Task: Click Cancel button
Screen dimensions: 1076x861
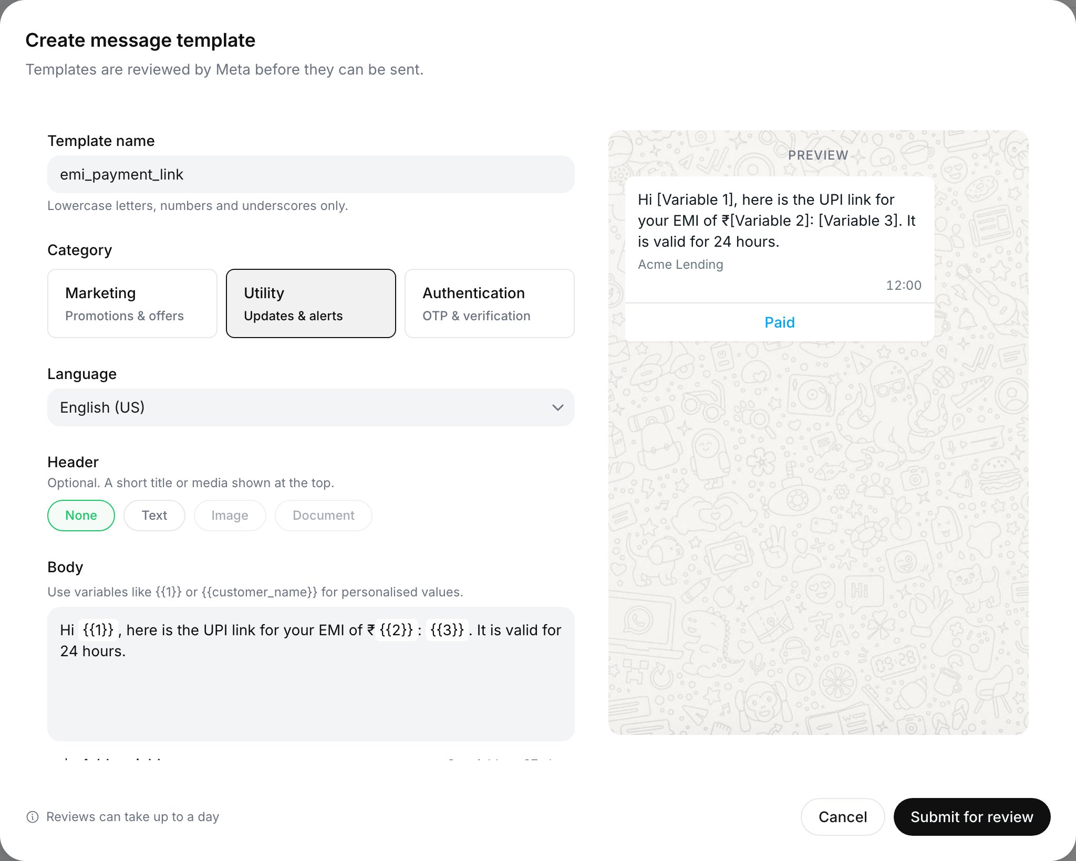Action: pyautogui.click(x=843, y=817)
